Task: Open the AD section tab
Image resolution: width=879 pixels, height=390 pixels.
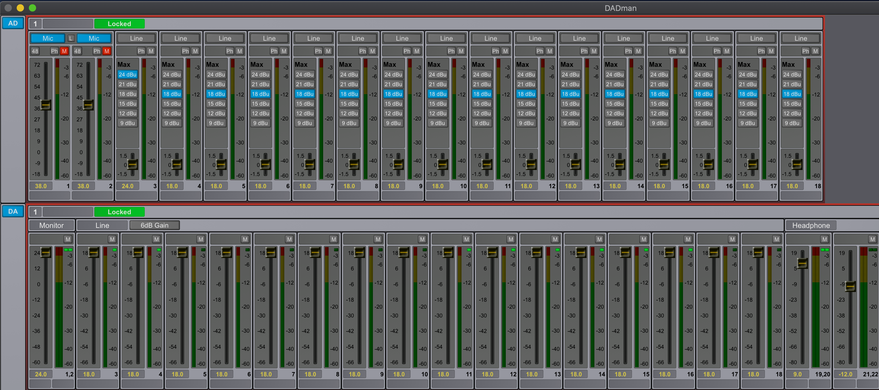Action: 13,23
